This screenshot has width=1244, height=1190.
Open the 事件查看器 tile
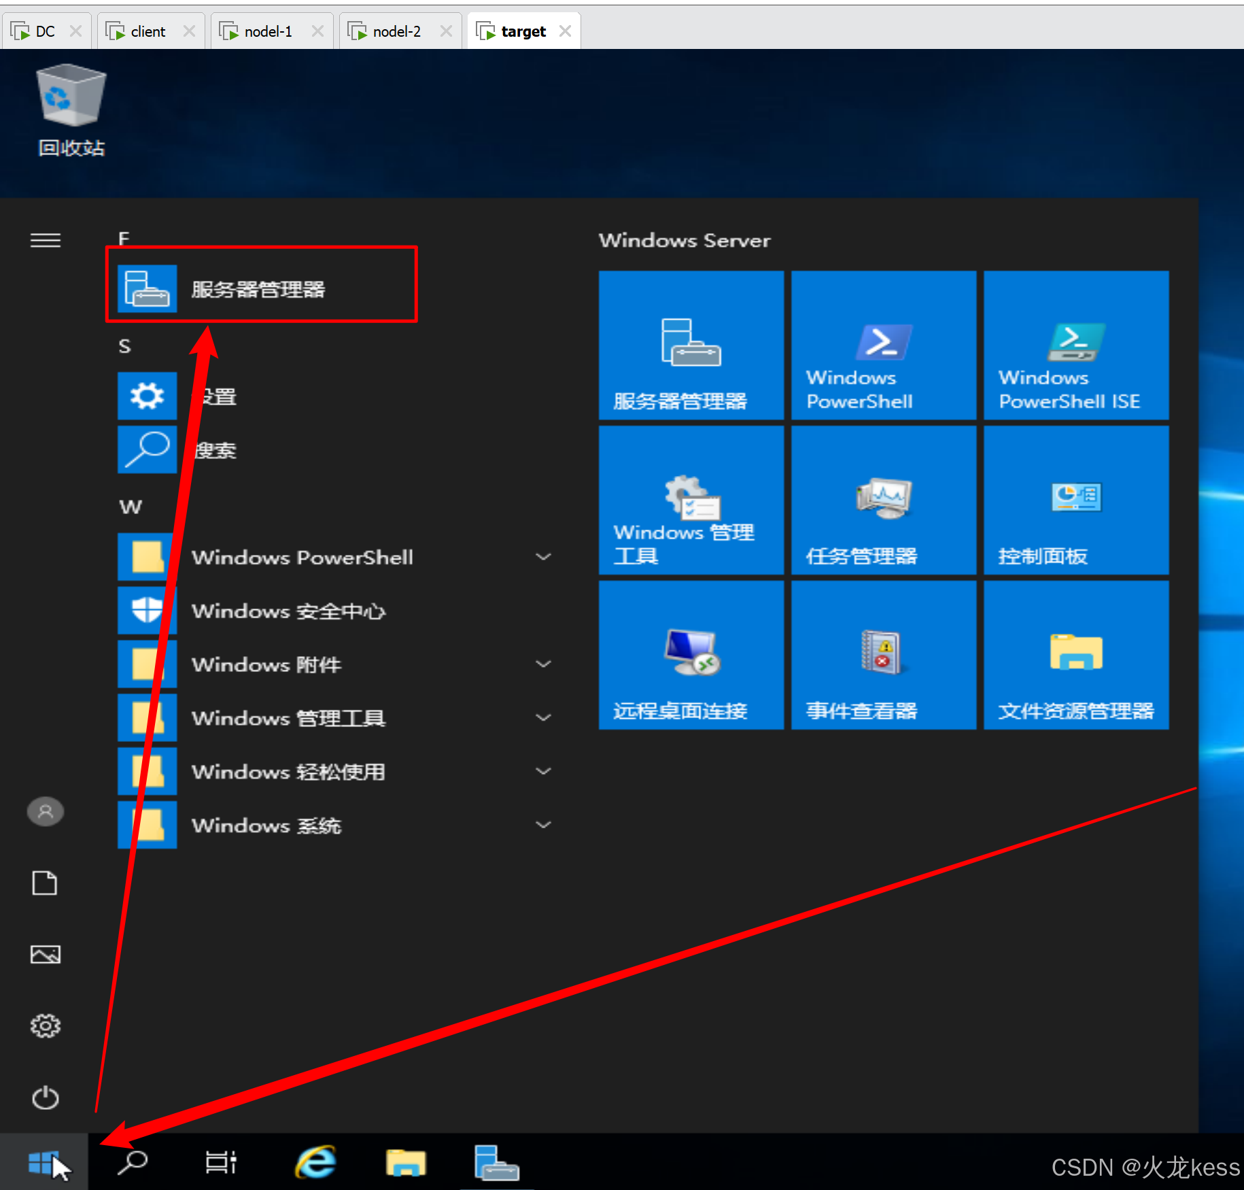[883, 655]
